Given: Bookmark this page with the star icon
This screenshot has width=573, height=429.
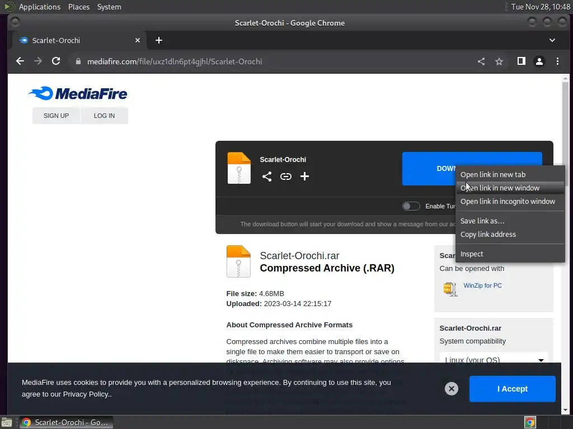Looking at the screenshot, I should (499, 61).
